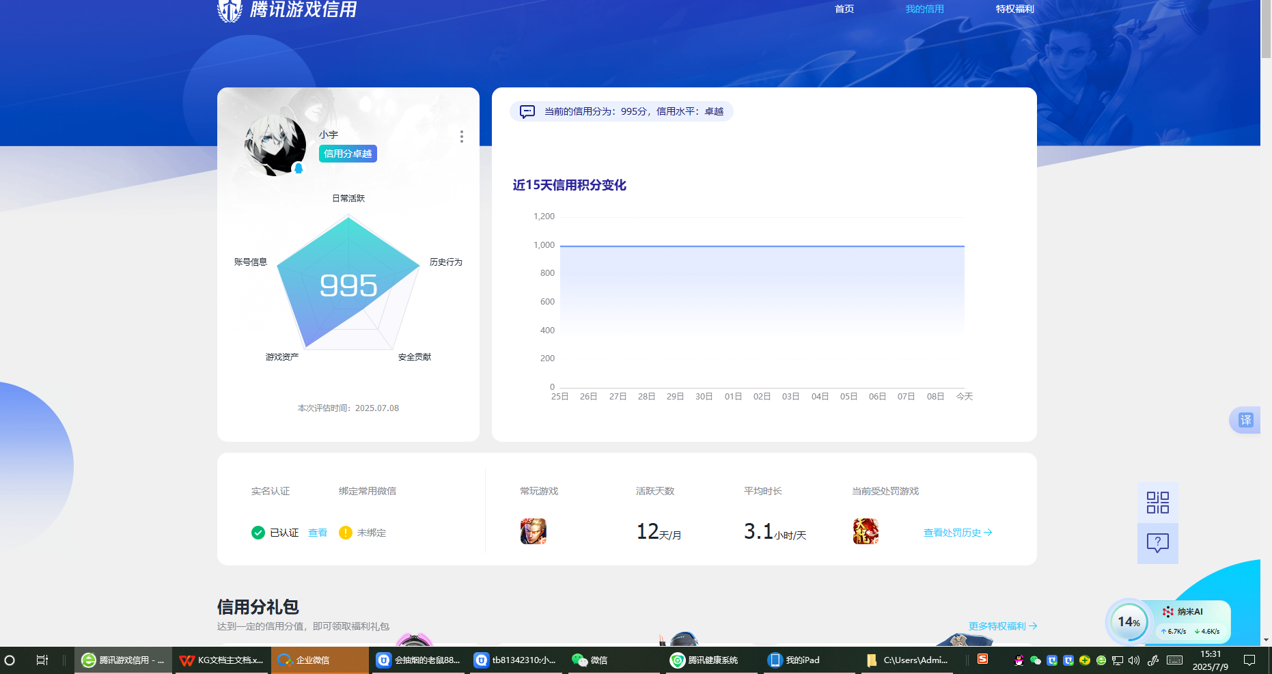Click the 游戏资产 radar label

(282, 356)
